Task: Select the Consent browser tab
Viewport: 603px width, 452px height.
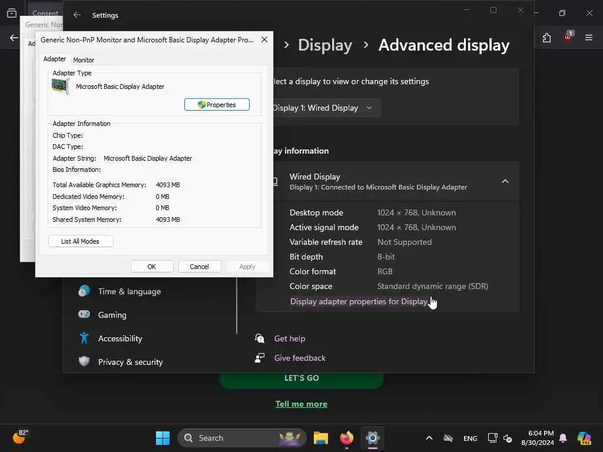Action: 45,13
